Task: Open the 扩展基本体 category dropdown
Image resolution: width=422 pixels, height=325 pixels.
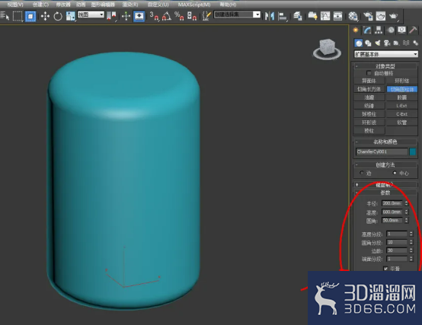Action: [x=386, y=54]
